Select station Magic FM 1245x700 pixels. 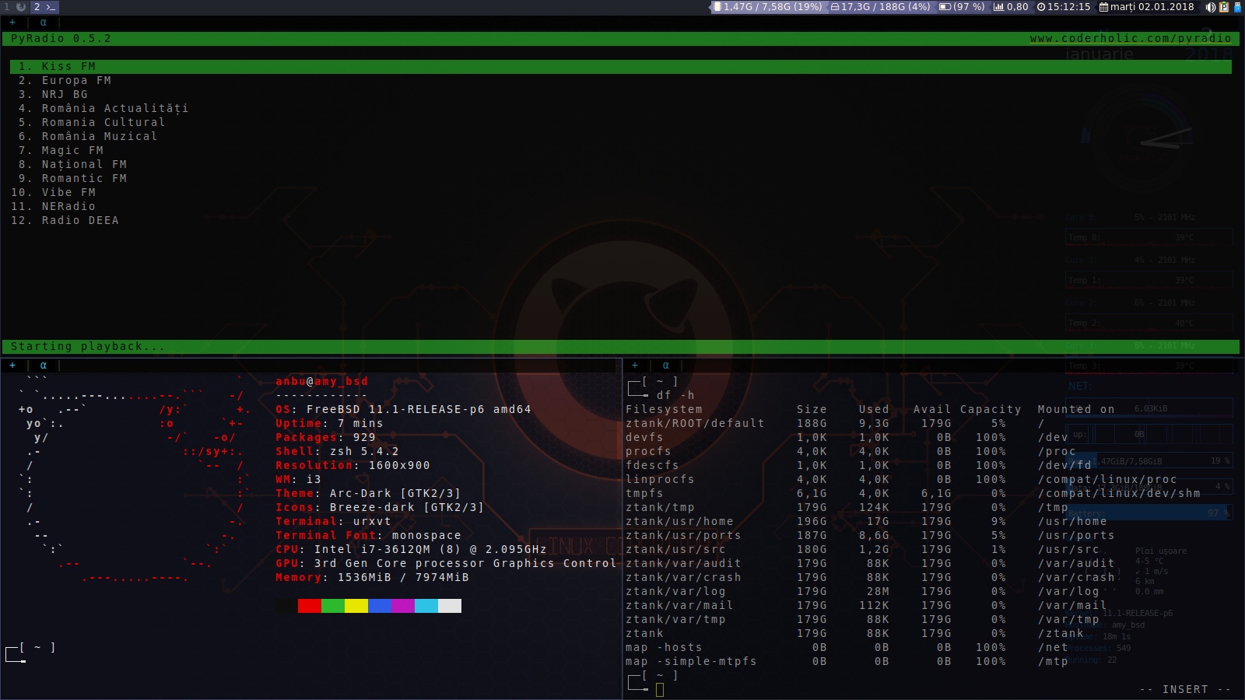coord(61,151)
